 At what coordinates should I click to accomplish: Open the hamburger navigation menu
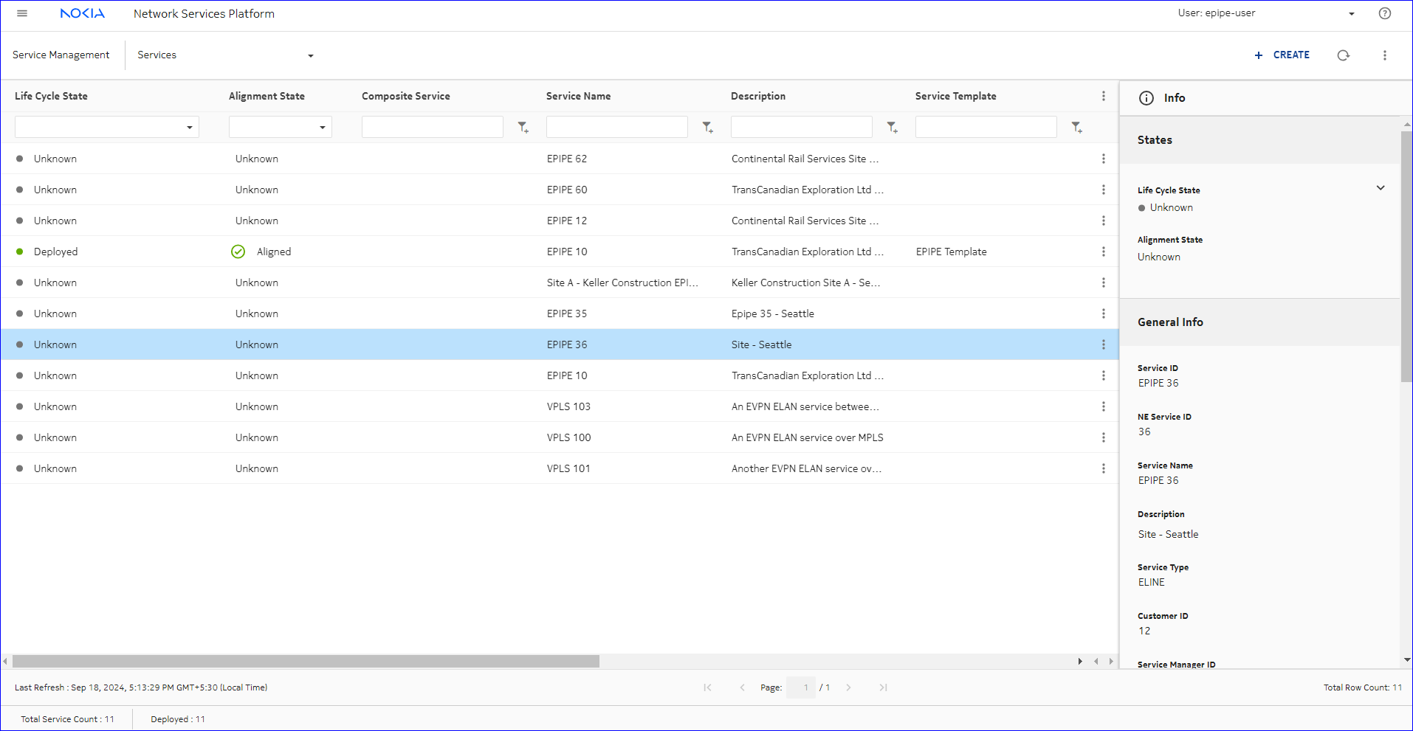22,13
